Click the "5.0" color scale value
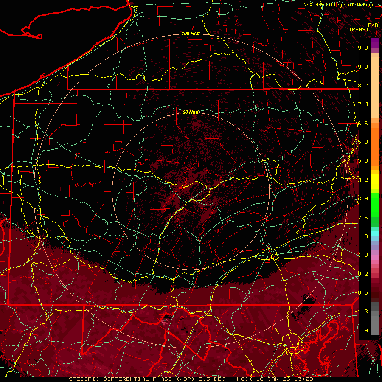This screenshot has height=382, width=382. tap(363, 161)
